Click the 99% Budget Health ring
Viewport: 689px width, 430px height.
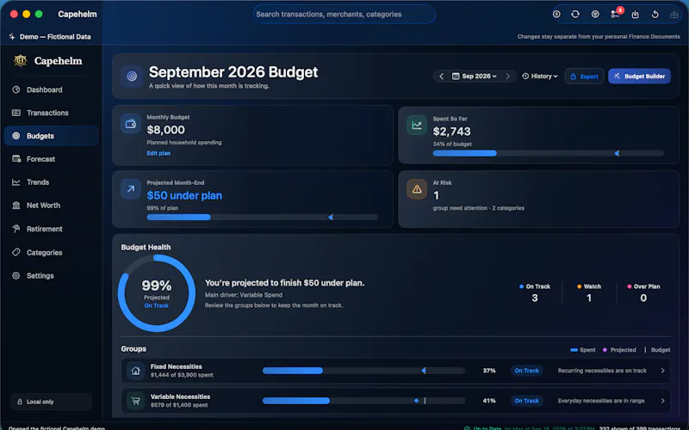(x=157, y=293)
